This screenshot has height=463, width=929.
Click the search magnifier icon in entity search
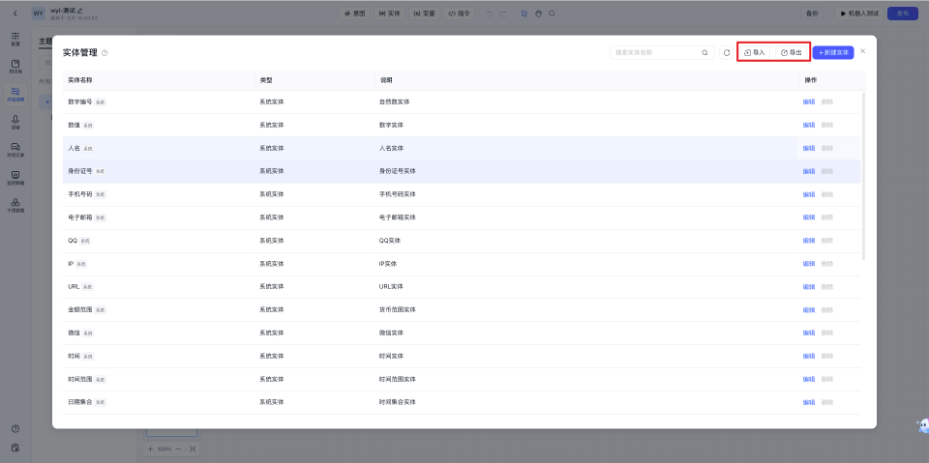click(x=704, y=52)
